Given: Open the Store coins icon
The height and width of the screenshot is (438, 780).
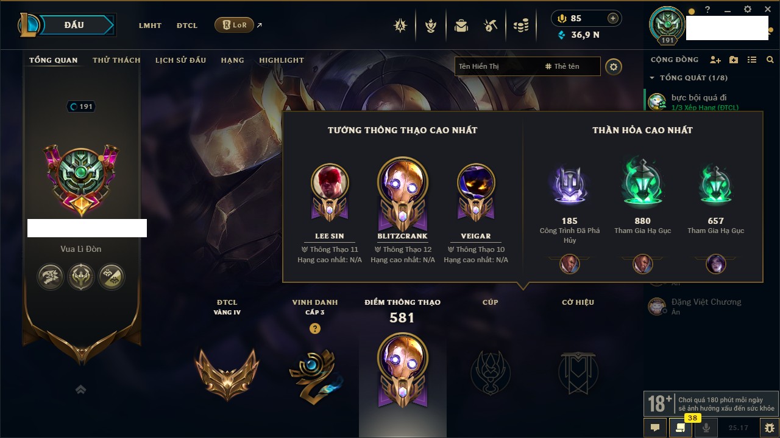Looking at the screenshot, I should coord(520,26).
